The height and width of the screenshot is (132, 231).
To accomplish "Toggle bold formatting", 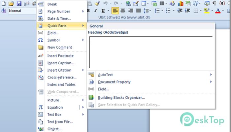I will tap(88, 11).
